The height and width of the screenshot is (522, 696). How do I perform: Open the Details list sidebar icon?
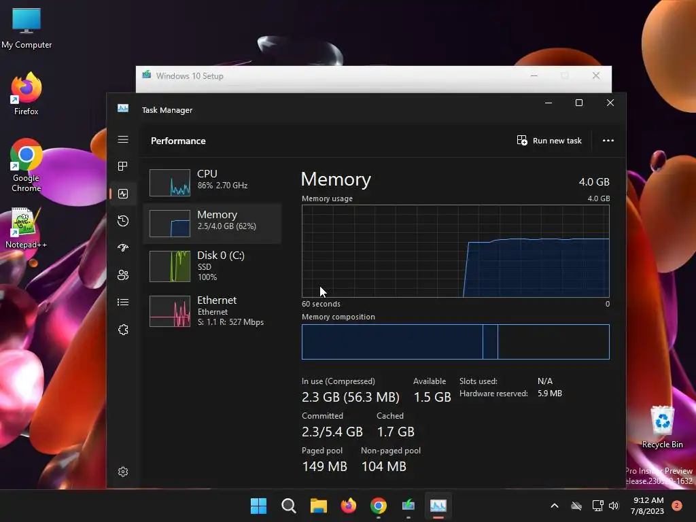pyautogui.click(x=123, y=302)
